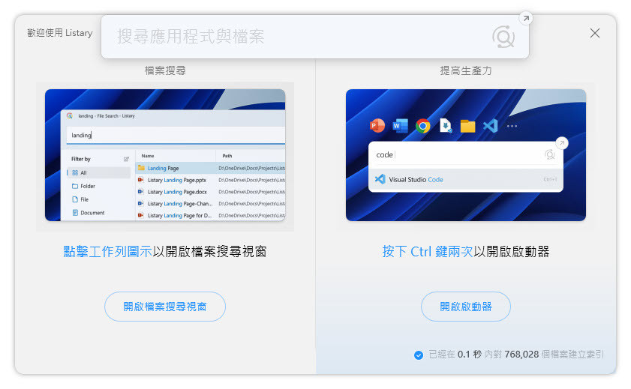631x389 pixels.
Task: Click the 檔案搜尋 heading
Action: tap(165, 70)
